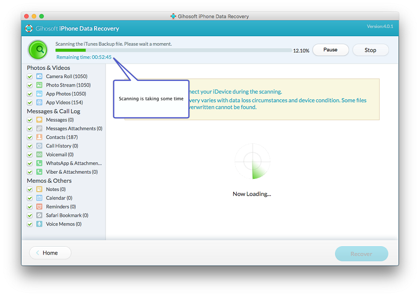Toggle the Safari Bookmark checkbox

tap(30, 215)
